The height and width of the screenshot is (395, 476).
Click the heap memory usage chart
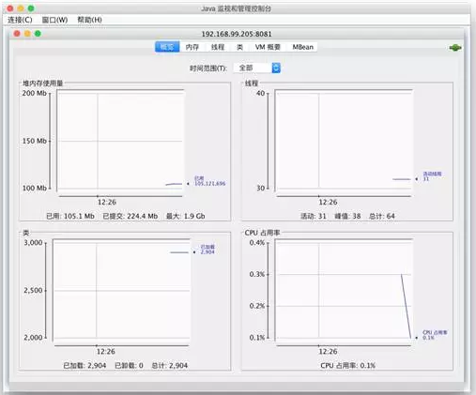(x=121, y=140)
